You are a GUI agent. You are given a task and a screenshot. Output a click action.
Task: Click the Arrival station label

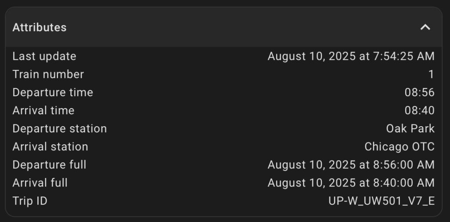point(51,147)
